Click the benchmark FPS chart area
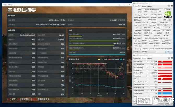175x107 pixels. 98,78
